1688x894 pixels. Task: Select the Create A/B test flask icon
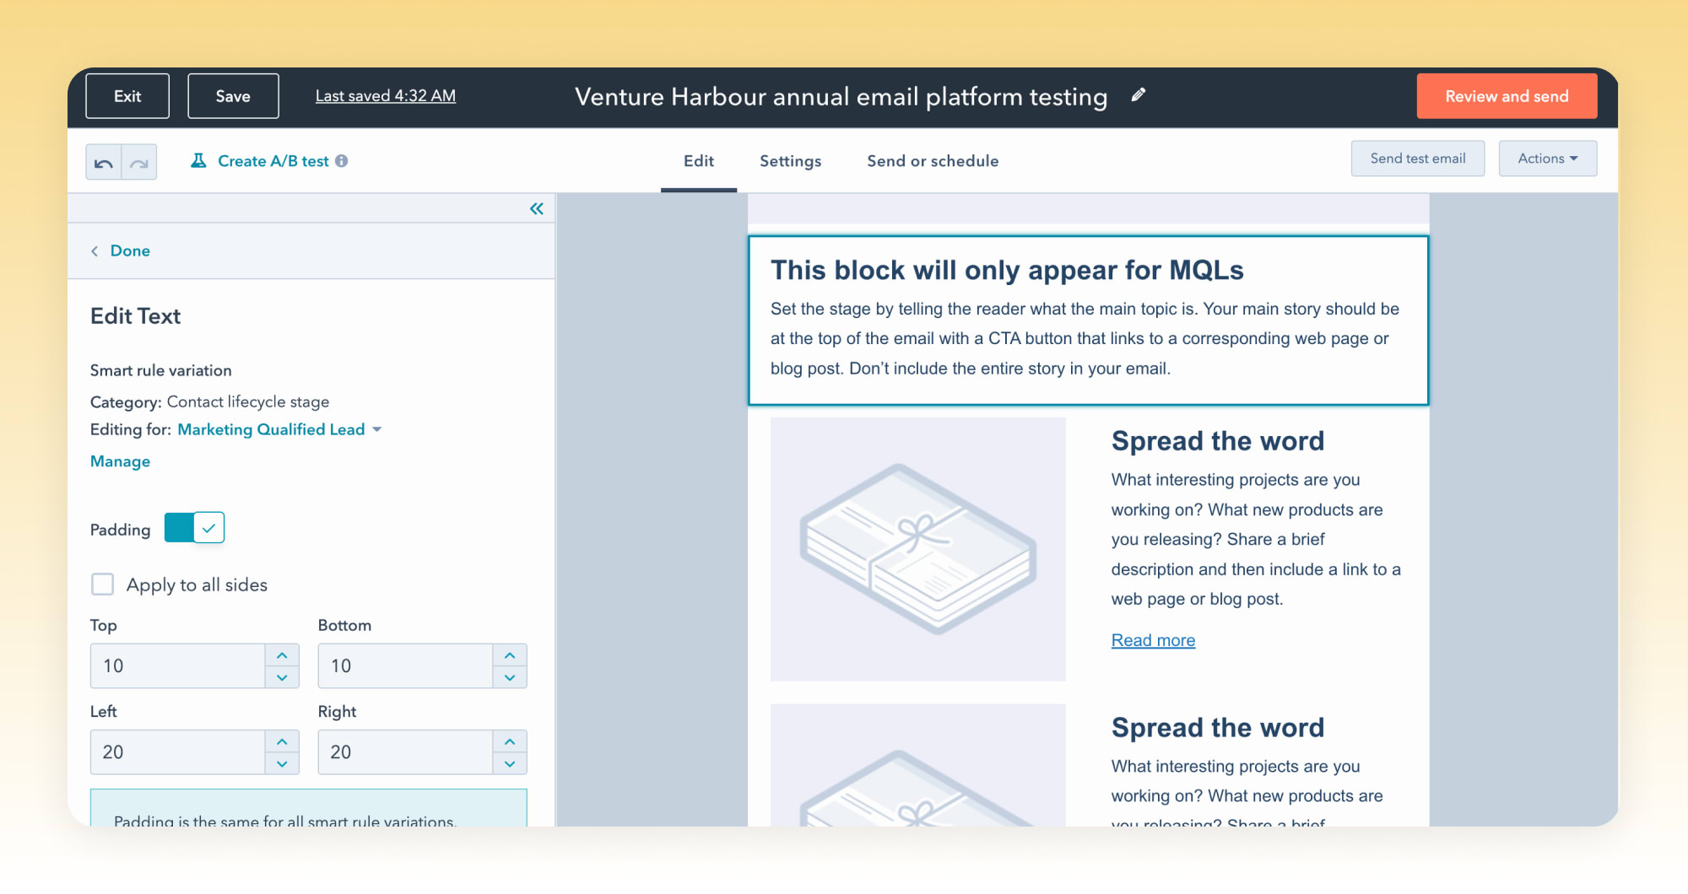click(x=198, y=160)
